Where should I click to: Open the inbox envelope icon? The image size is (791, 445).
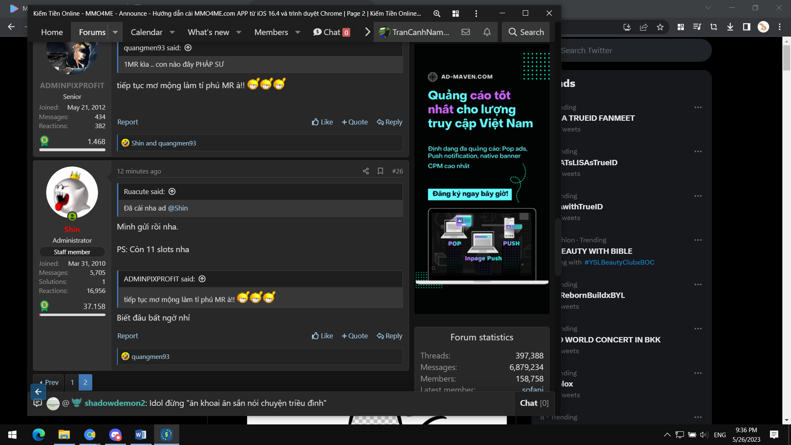tap(466, 32)
